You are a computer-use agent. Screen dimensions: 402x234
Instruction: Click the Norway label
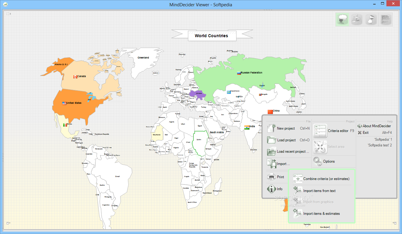click(179, 70)
